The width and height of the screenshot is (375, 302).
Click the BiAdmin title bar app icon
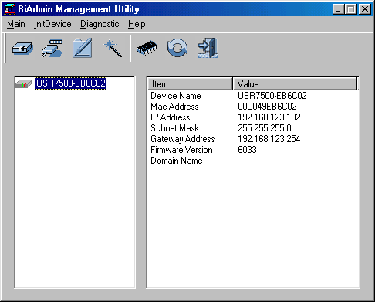point(10,9)
